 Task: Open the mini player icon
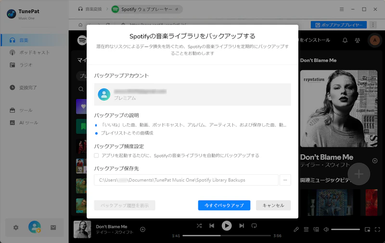coord(367,230)
